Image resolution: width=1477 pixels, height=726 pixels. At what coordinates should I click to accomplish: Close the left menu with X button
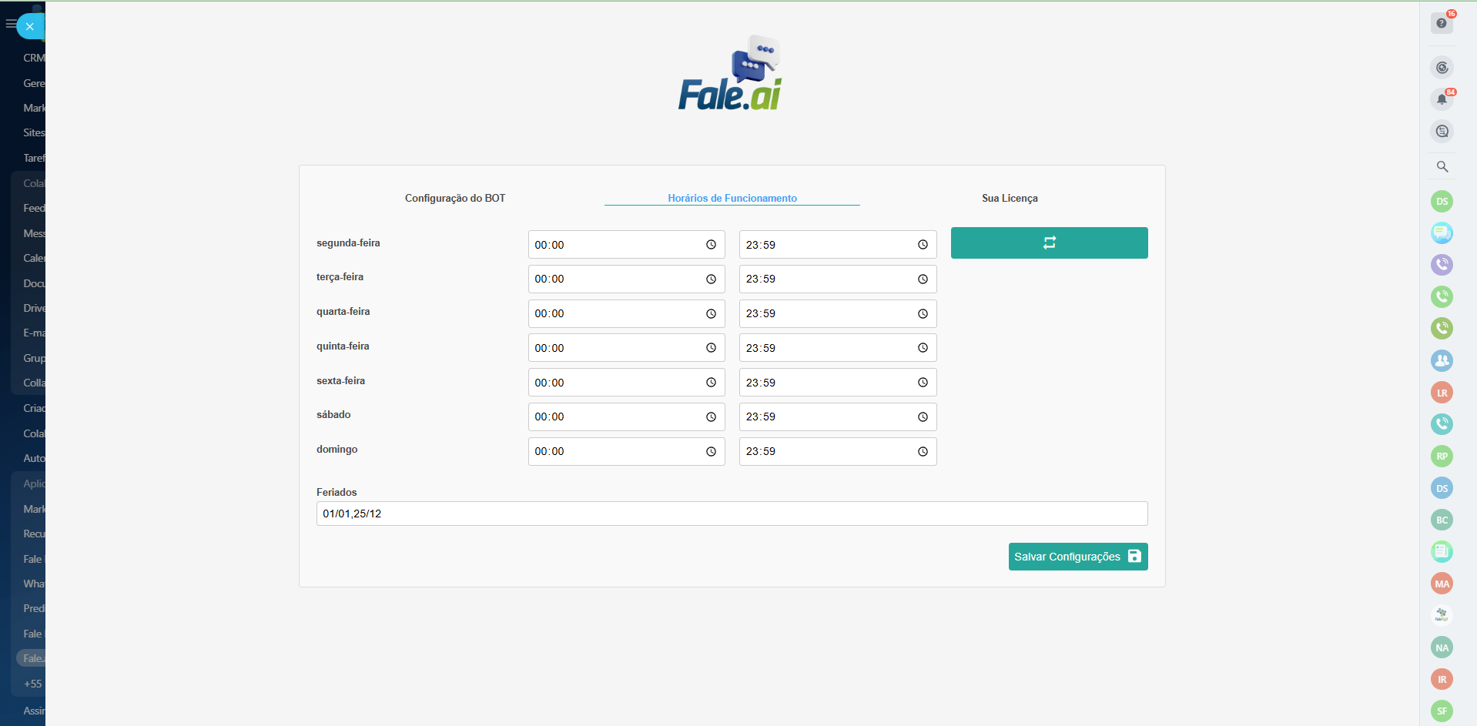[x=29, y=26]
